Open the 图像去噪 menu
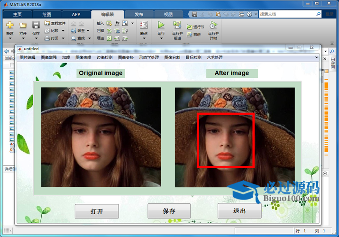Viewport: 339px width, 237px height. [x=83, y=57]
